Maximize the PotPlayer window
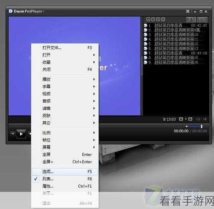The height and width of the screenshot is (209, 214). (x=201, y=12)
